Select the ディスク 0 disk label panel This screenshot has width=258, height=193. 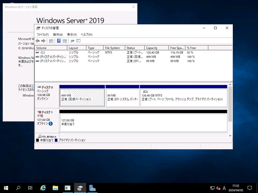coord(47,95)
